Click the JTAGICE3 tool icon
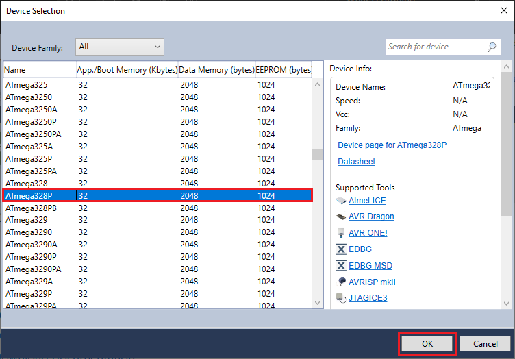The height and width of the screenshot is (359, 515). click(x=341, y=298)
